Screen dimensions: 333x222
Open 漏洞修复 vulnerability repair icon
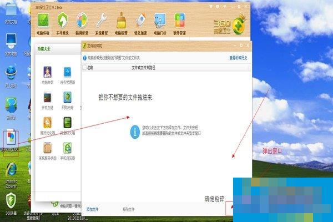[x=82, y=24]
